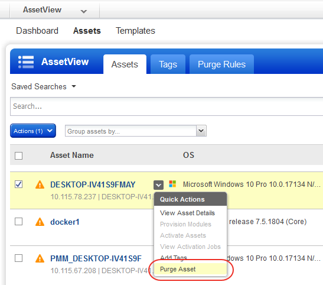Sort by Asset Name column header

pos(72,155)
